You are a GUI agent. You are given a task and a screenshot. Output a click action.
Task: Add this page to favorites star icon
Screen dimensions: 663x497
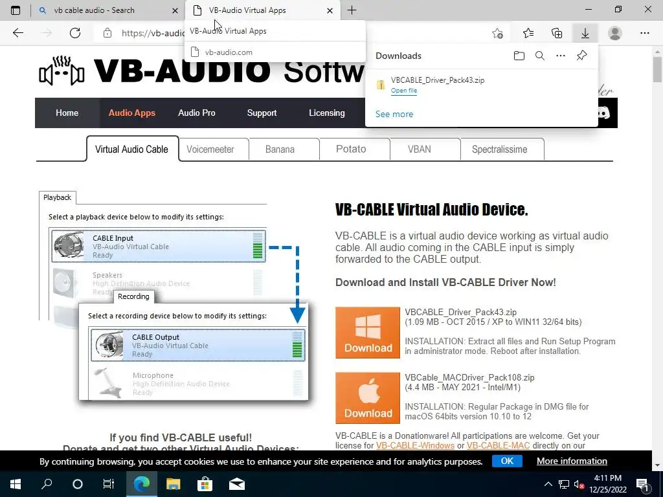[x=498, y=33]
